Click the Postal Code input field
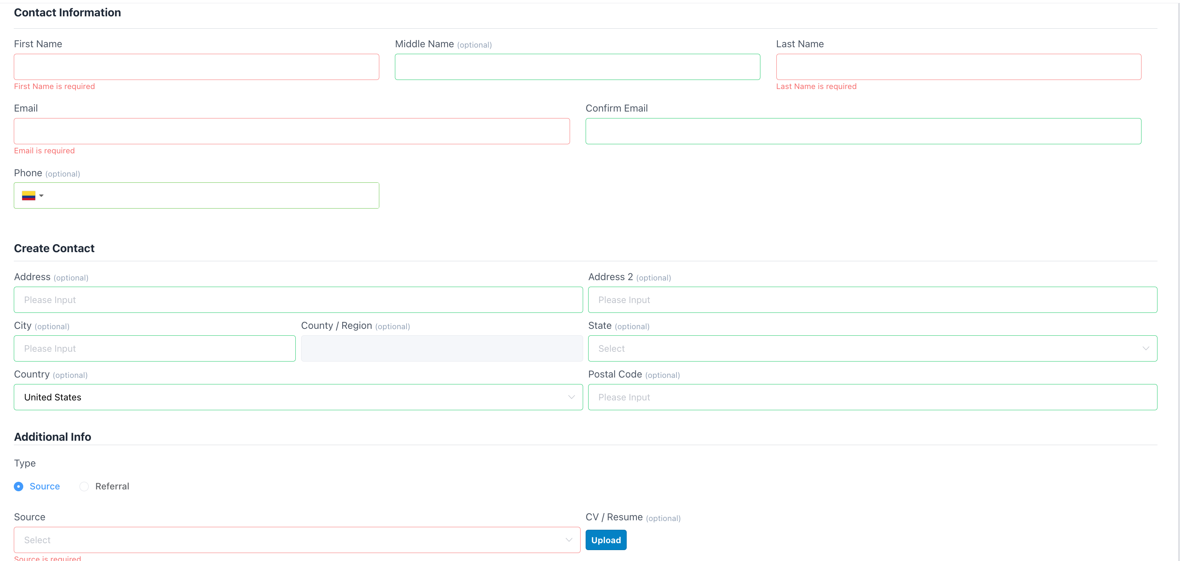The width and height of the screenshot is (1180, 561). pos(873,397)
